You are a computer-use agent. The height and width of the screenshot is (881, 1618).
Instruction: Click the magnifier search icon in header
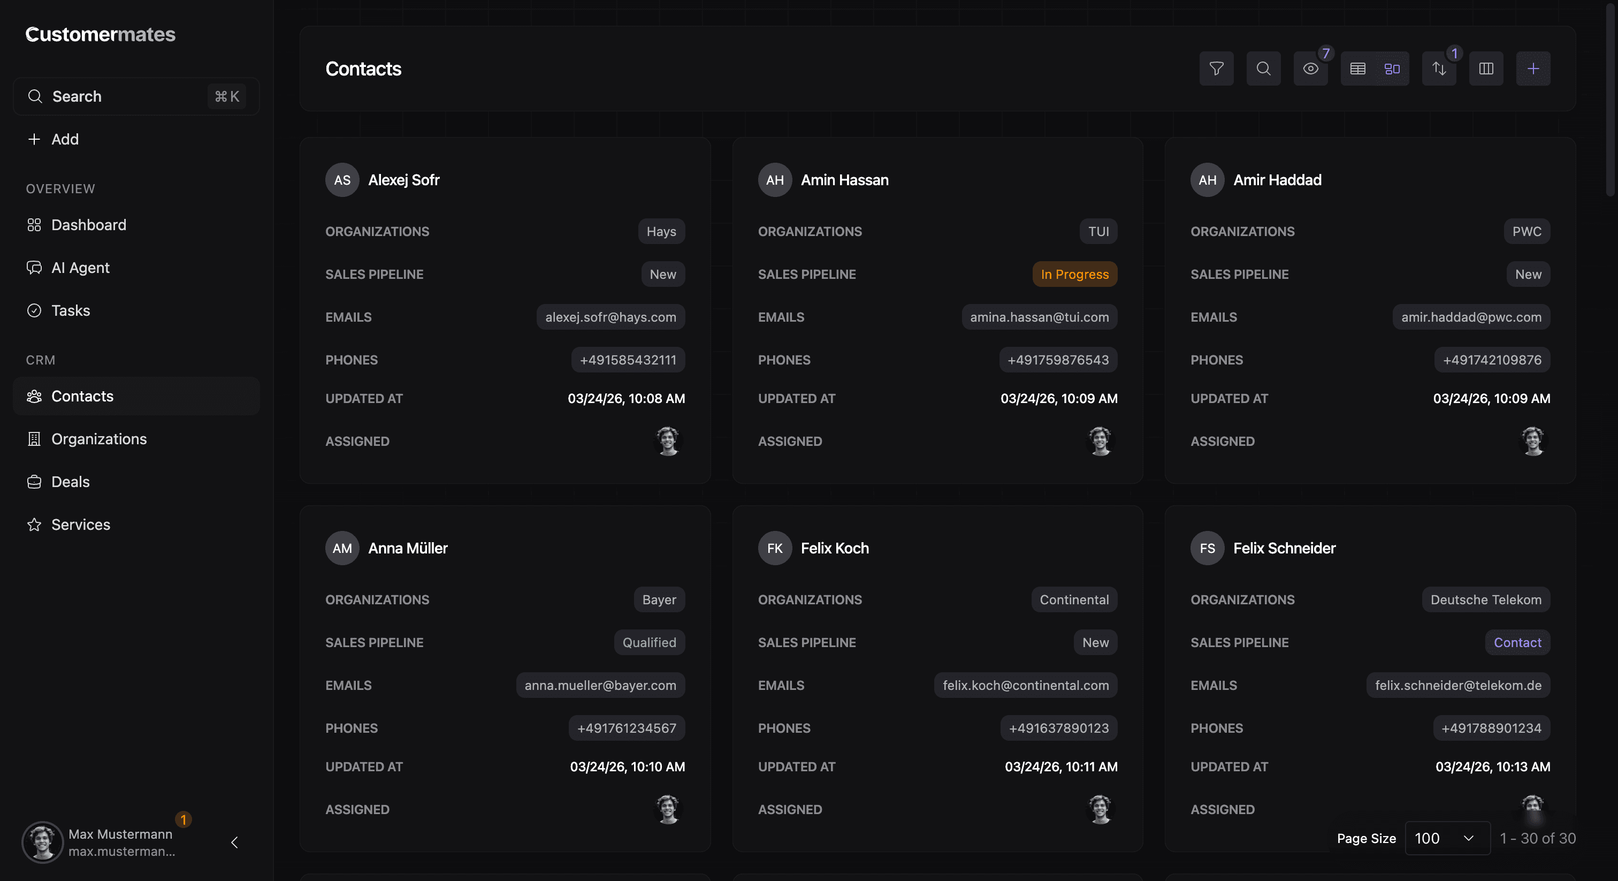[1263, 69]
